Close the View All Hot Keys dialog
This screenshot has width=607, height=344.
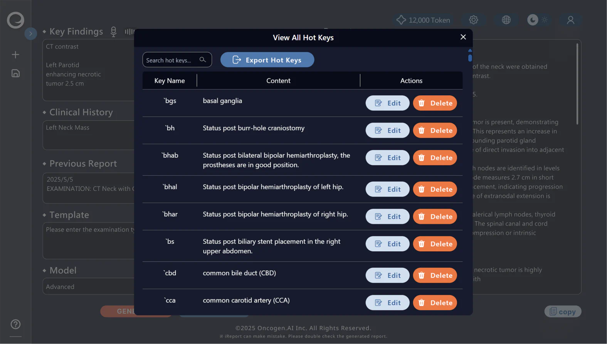click(463, 37)
